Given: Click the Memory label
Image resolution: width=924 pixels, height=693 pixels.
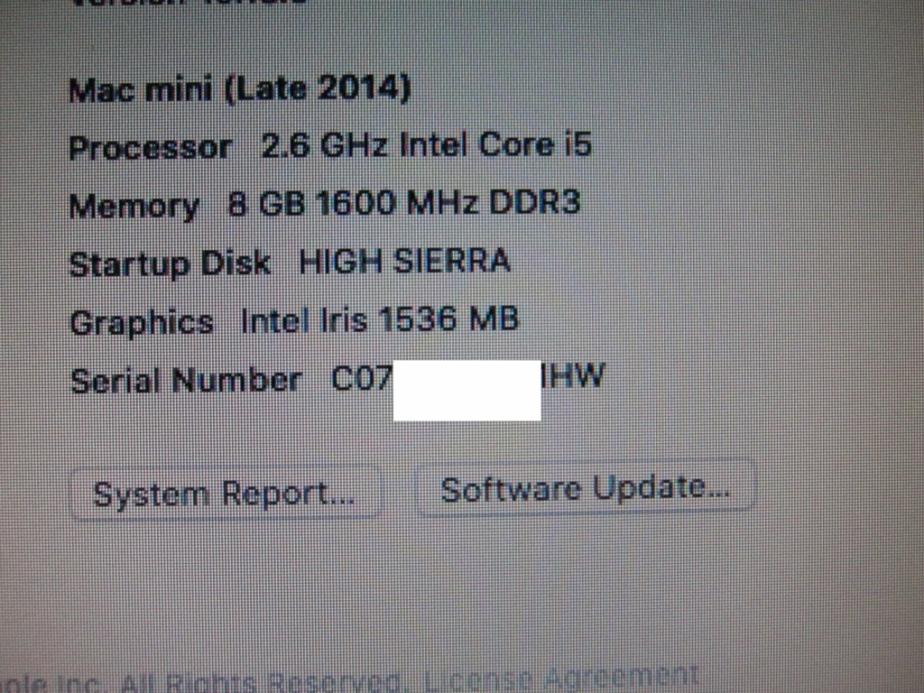Looking at the screenshot, I should coord(134,207).
